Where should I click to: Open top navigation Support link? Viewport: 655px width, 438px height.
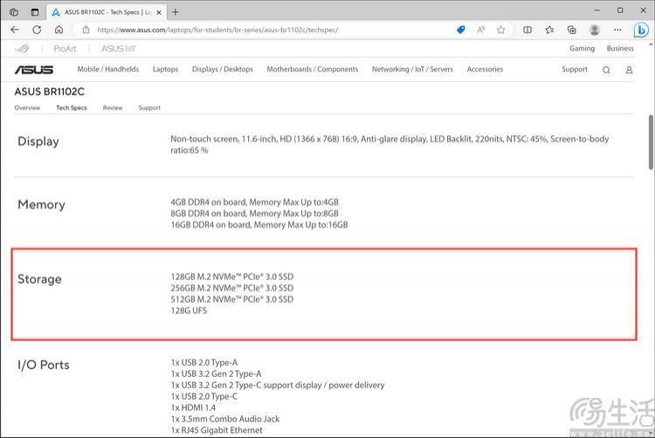coord(575,69)
